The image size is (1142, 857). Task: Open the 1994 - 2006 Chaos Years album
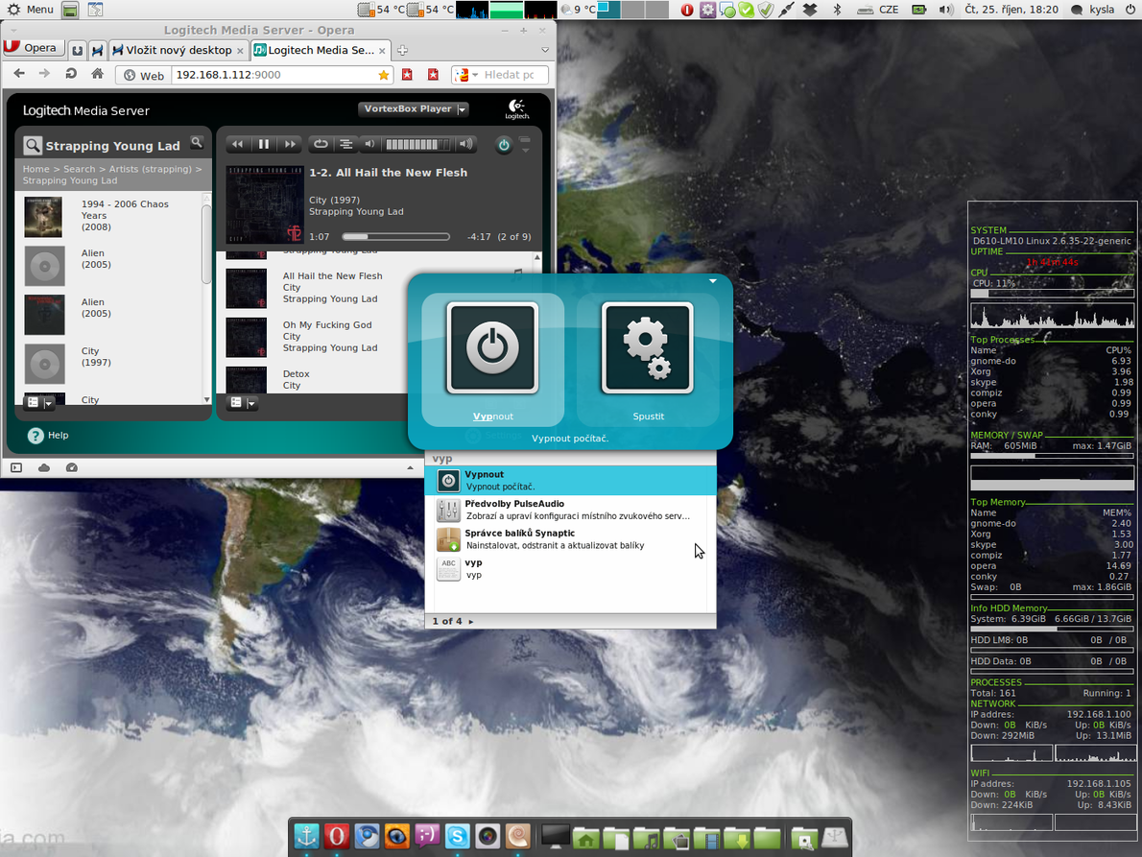126,216
